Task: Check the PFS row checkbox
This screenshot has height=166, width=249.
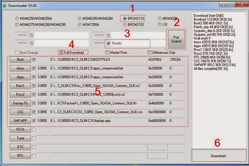Action: (34, 156)
